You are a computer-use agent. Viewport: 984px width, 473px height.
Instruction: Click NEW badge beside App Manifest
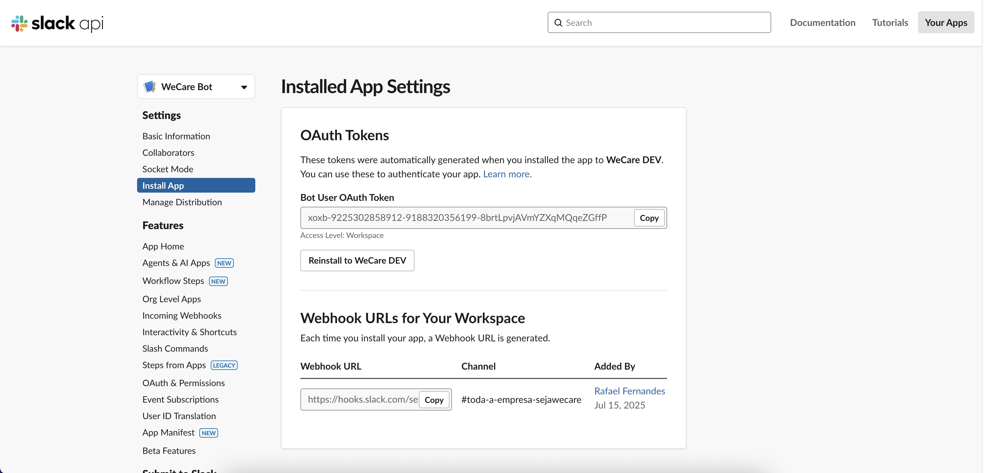click(x=209, y=433)
